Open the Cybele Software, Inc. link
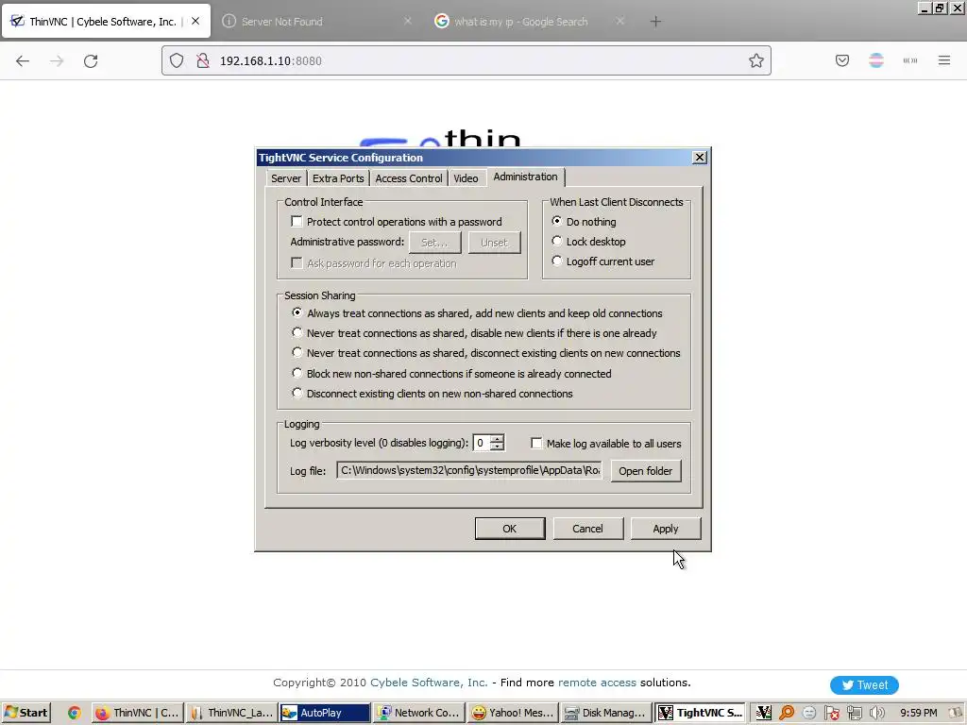Screen dimensions: 967x725 429,683
